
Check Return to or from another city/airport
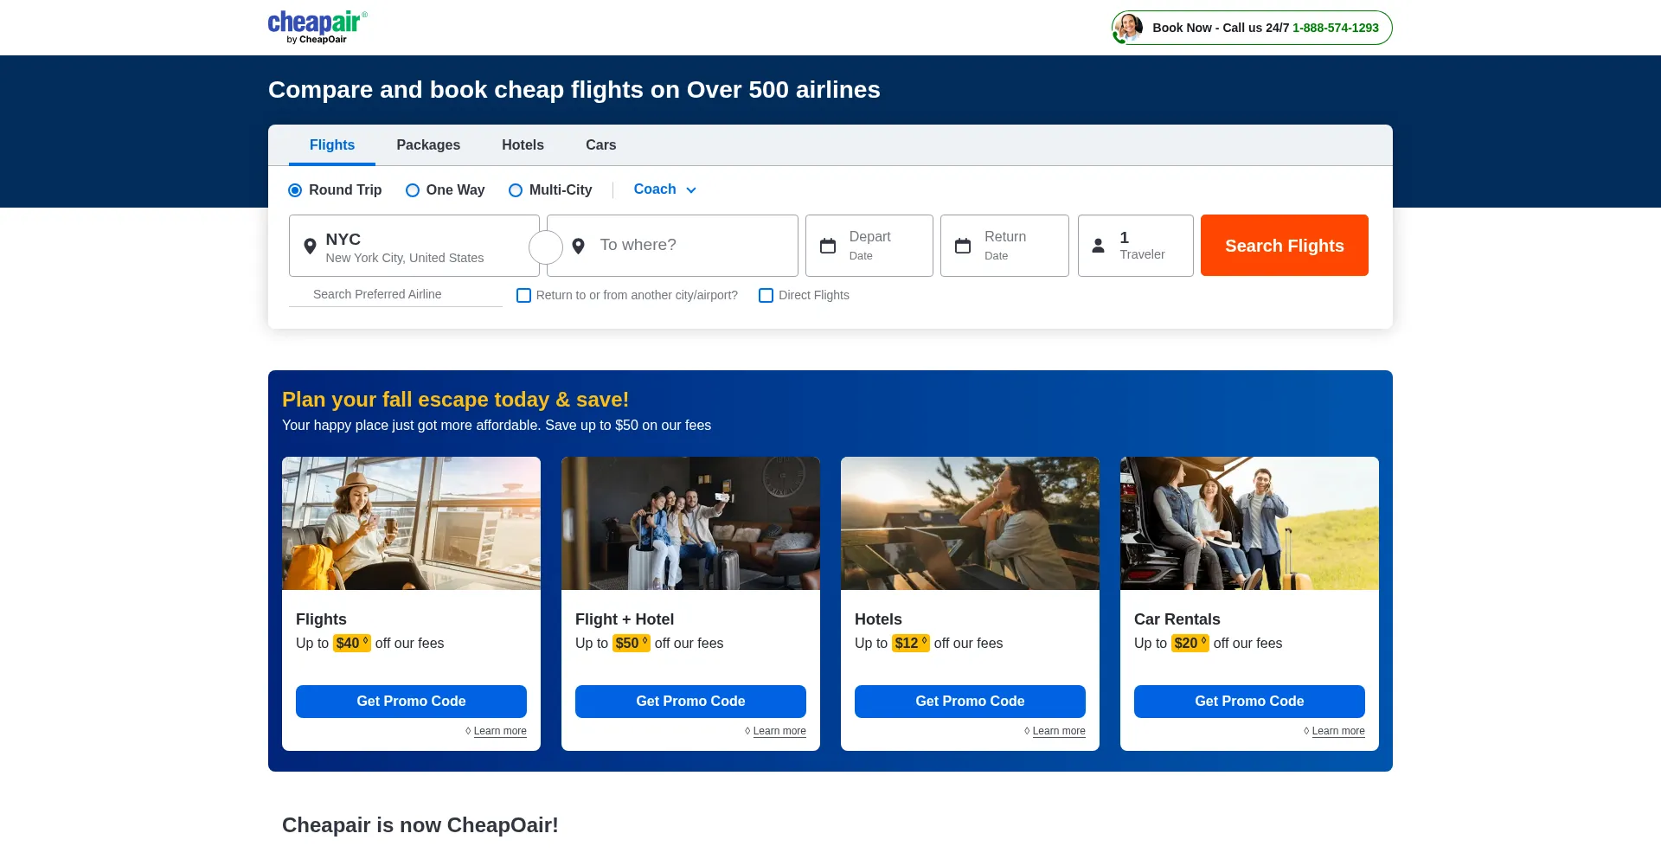[x=523, y=296]
